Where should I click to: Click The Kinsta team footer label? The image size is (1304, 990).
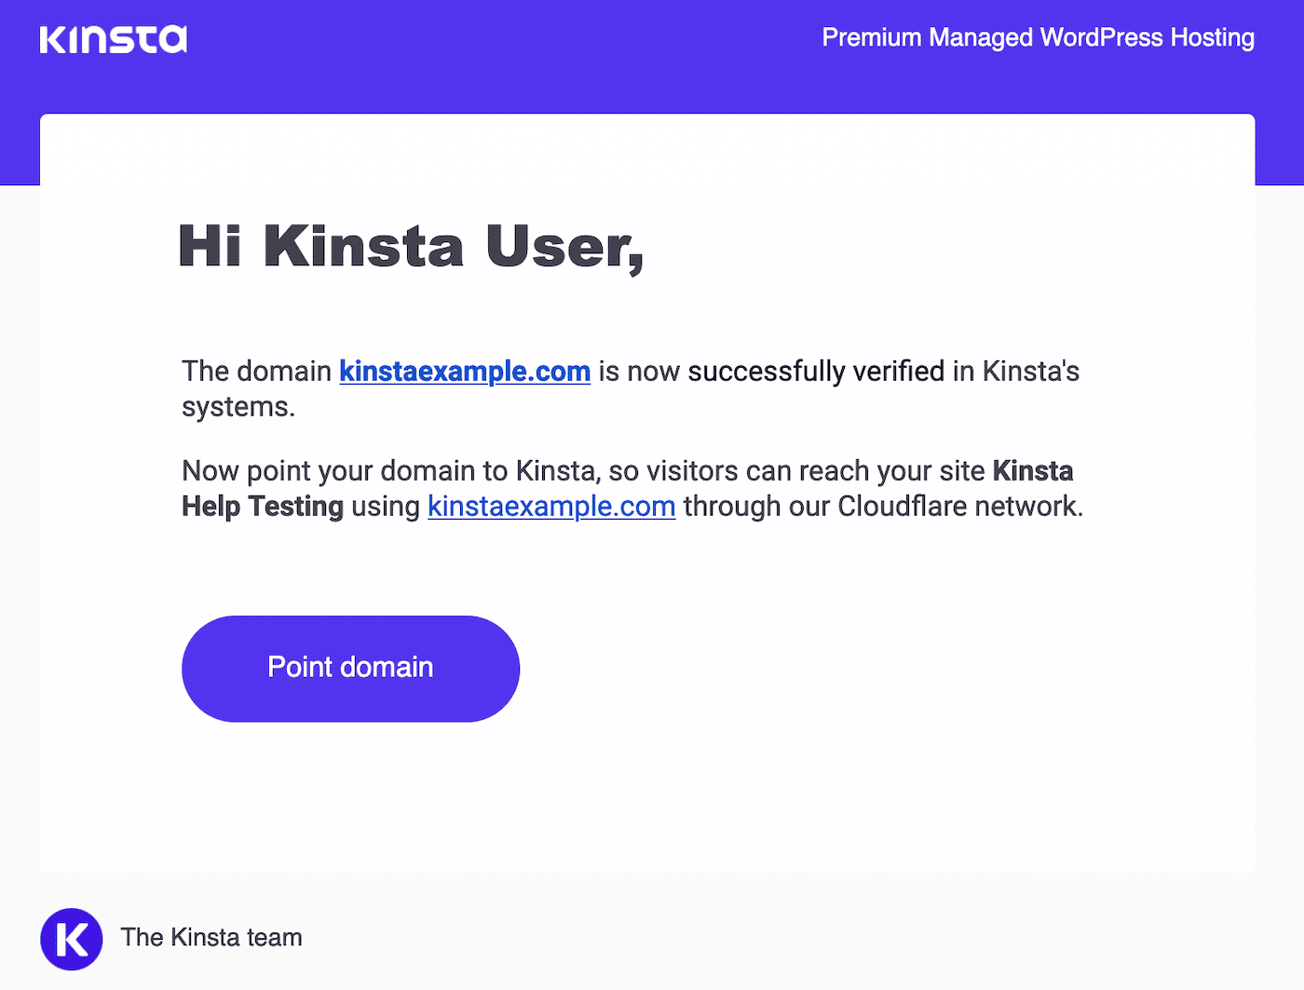click(211, 938)
